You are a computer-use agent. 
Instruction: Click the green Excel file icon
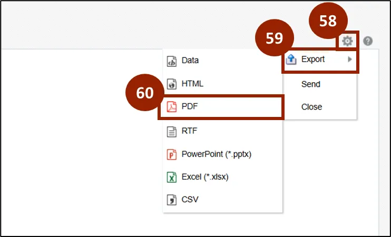171,177
